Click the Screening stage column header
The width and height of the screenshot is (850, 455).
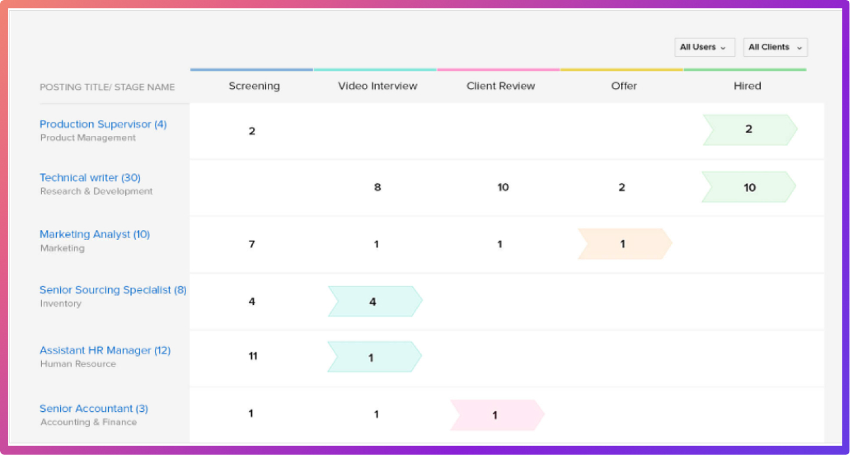click(254, 86)
